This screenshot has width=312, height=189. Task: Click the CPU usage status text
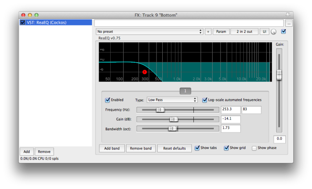pos(40,159)
